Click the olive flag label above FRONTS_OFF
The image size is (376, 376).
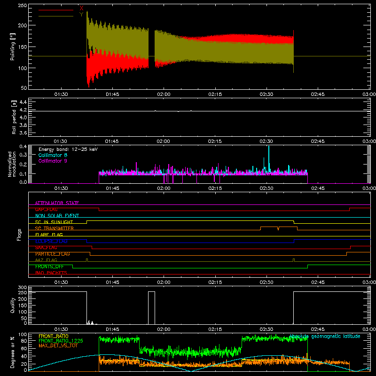click(46, 260)
